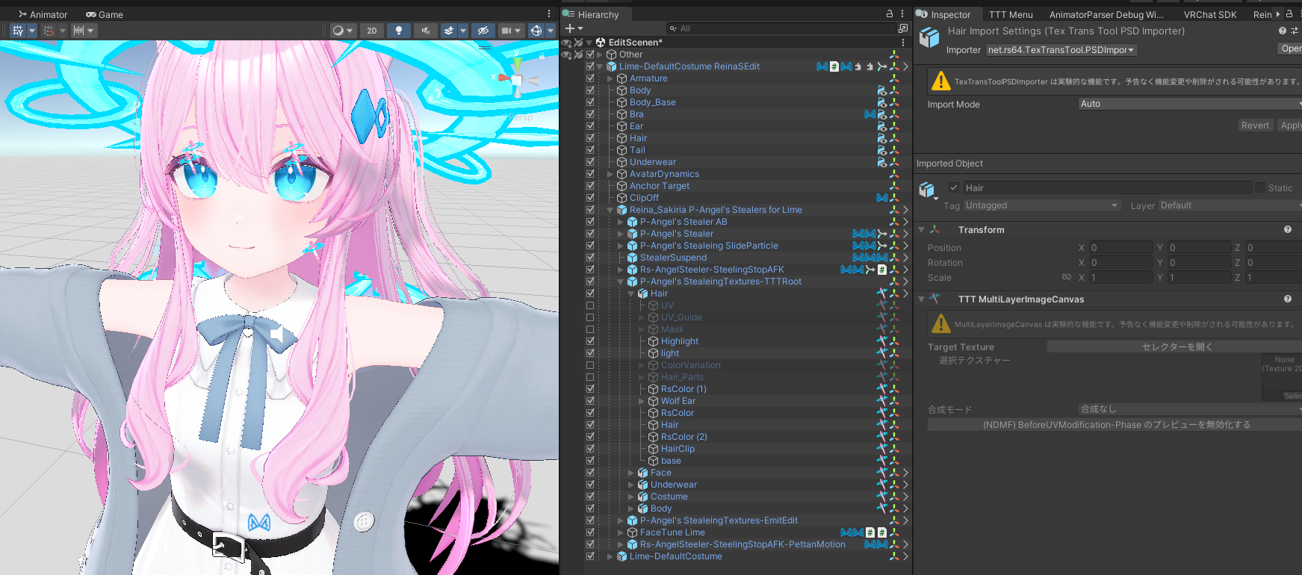Collapse the P-Angel's StealeingTextures-TTTRoot node

(x=621, y=282)
